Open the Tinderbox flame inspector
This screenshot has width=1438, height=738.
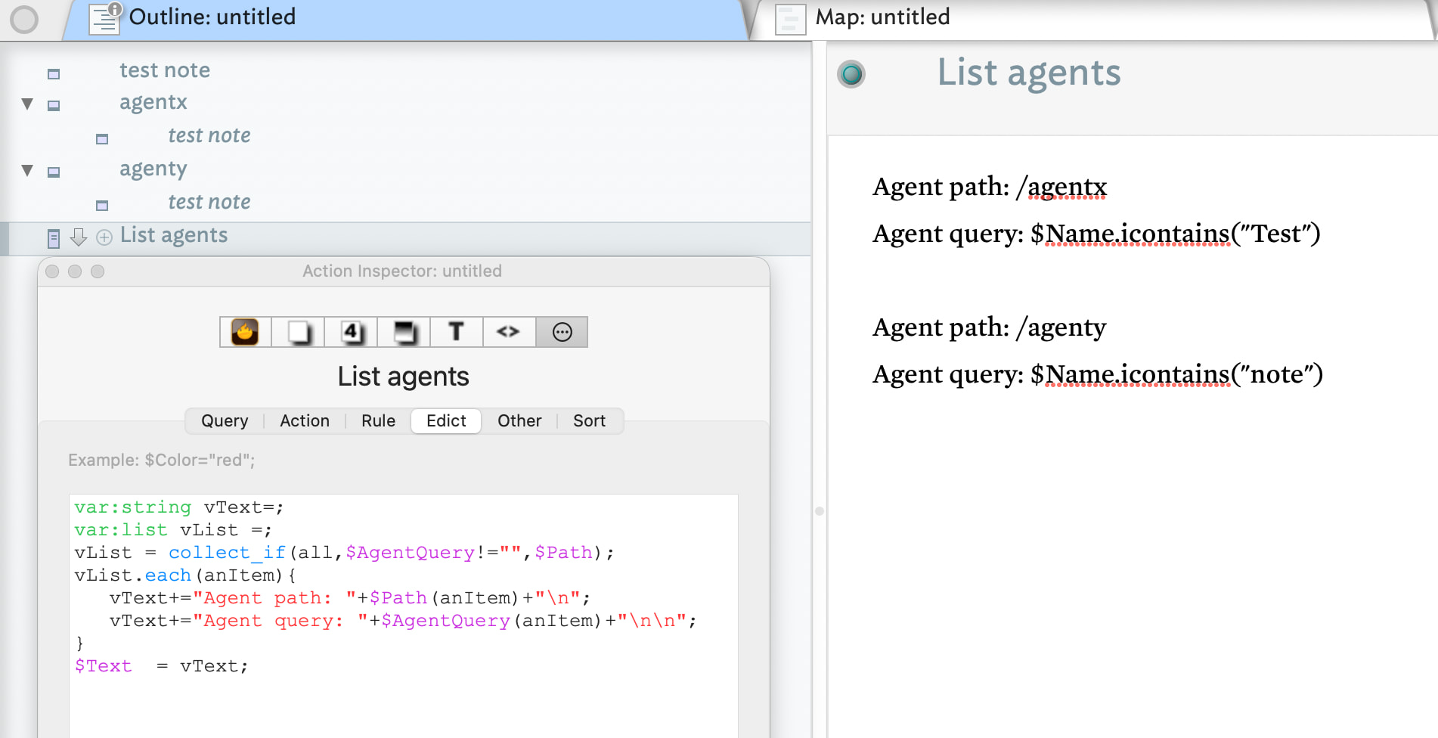point(245,332)
